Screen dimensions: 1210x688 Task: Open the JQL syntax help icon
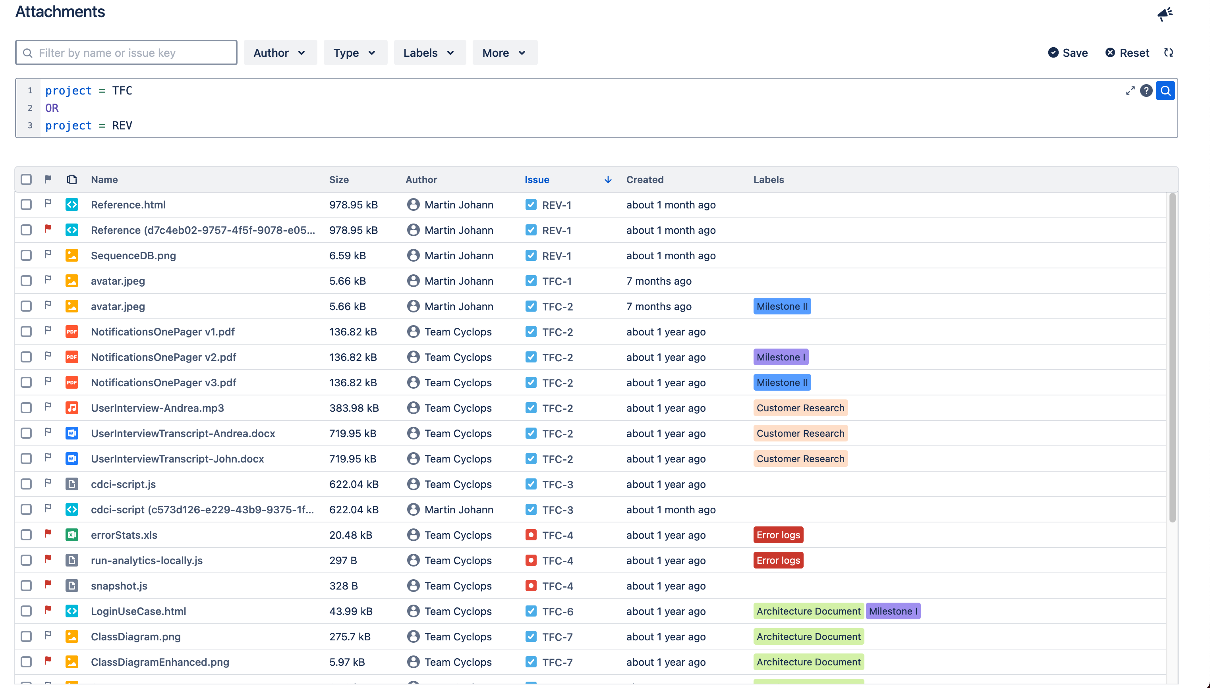pyautogui.click(x=1146, y=91)
